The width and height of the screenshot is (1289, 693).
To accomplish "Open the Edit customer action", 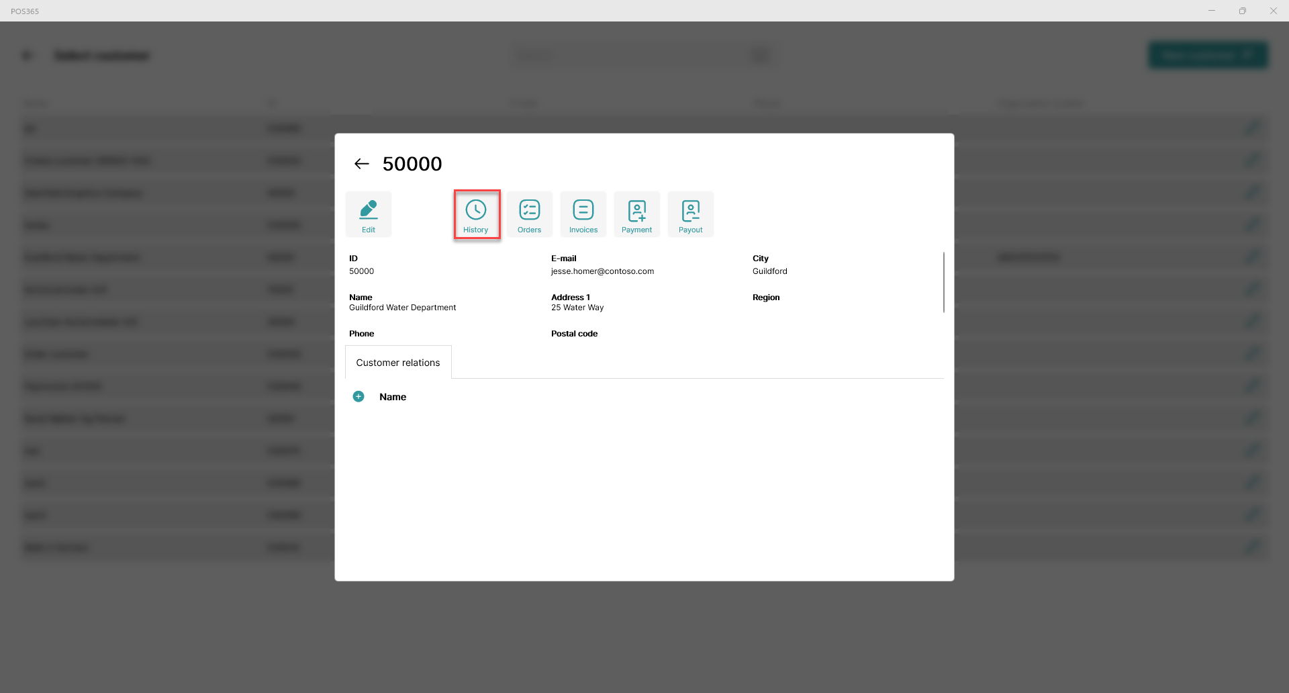I will point(369,215).
